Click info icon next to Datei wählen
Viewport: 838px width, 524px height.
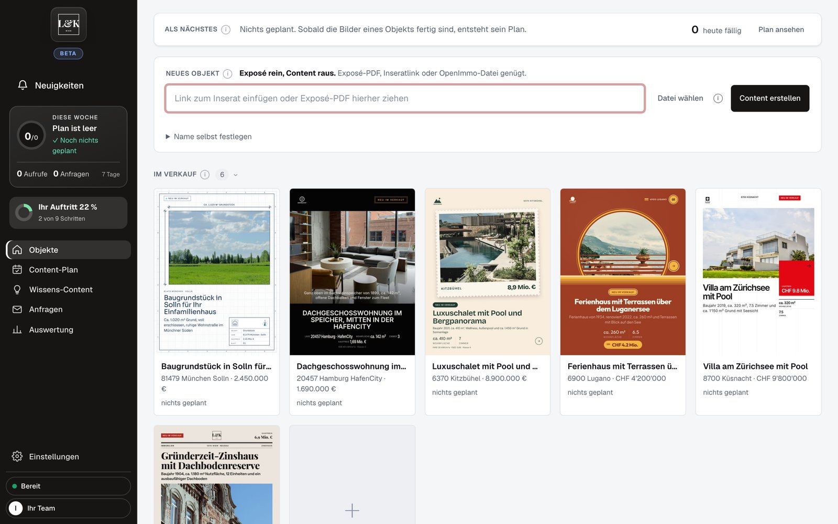point(718,99)
